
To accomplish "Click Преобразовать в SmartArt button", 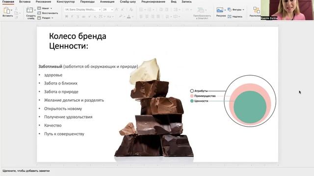I will (x=202, y=13).
